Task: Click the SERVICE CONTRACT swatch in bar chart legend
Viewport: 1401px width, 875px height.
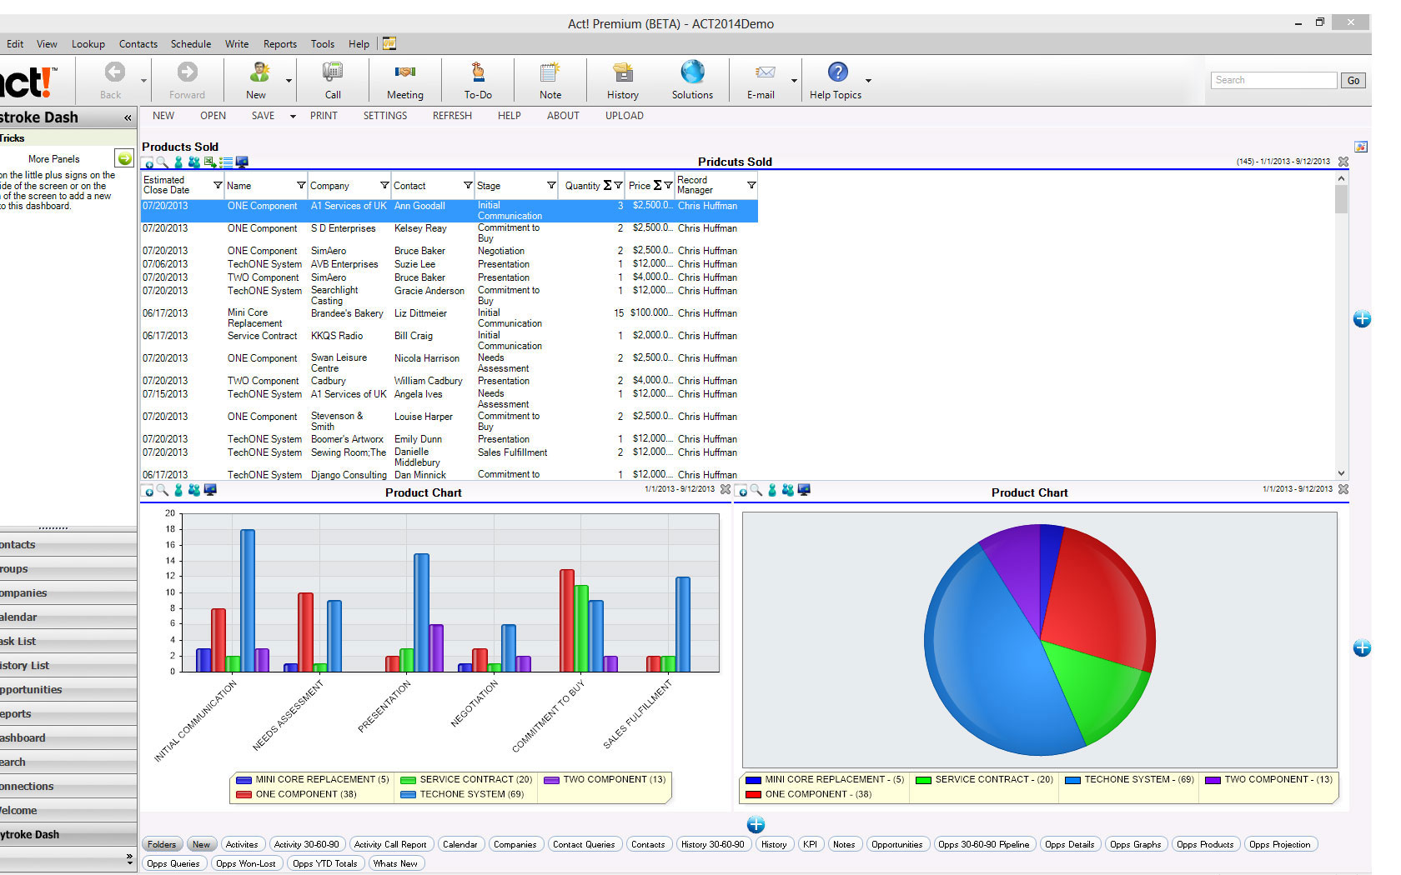Action: [x=408, y=781]
